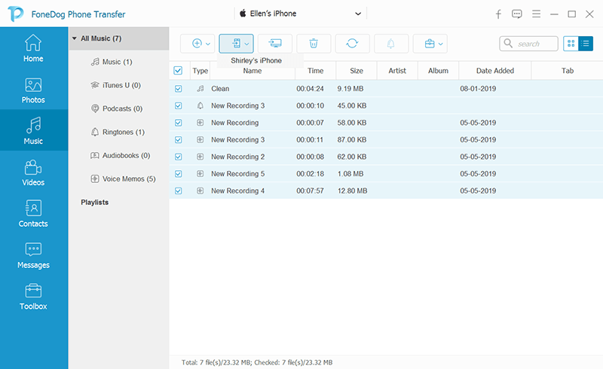Uncheck the New Recording 5 checkbox
603x369 pixels.
pos(178,174)
